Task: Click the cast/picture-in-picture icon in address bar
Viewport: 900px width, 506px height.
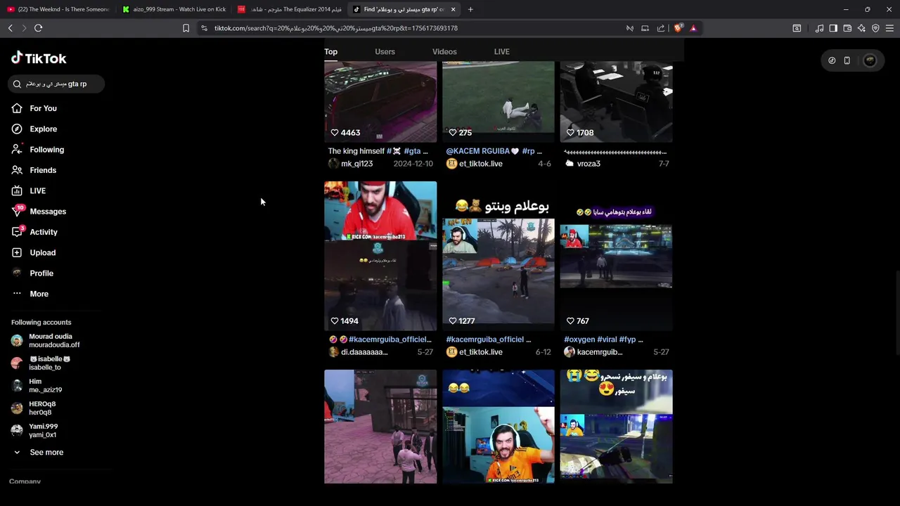Action: coord(645,28)
